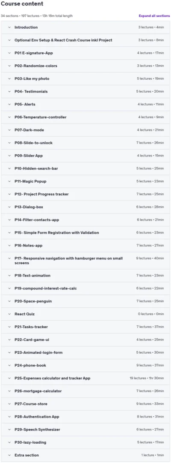Open P01 E-signature-App section chevron
171x463 pixels.
point(9,53)
